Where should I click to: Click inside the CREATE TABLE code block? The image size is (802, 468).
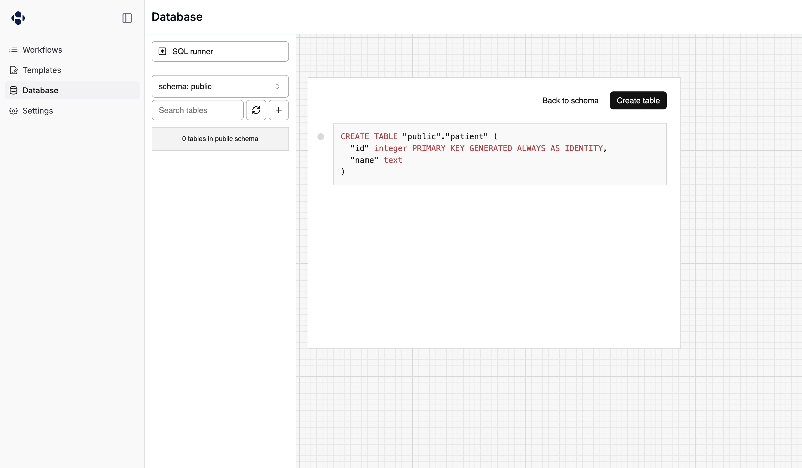pyautogui.click(x=500, y=154)
